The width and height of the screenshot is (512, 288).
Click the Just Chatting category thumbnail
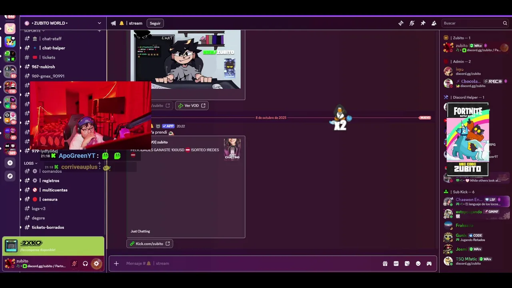click(x=232, y=149)
